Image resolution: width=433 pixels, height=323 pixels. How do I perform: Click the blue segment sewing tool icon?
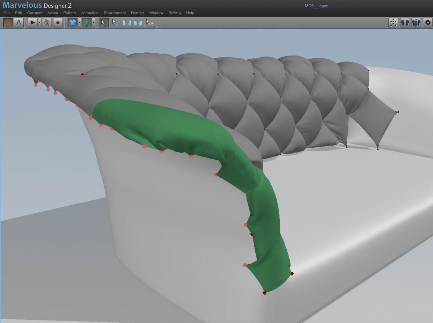coord(127,23)
